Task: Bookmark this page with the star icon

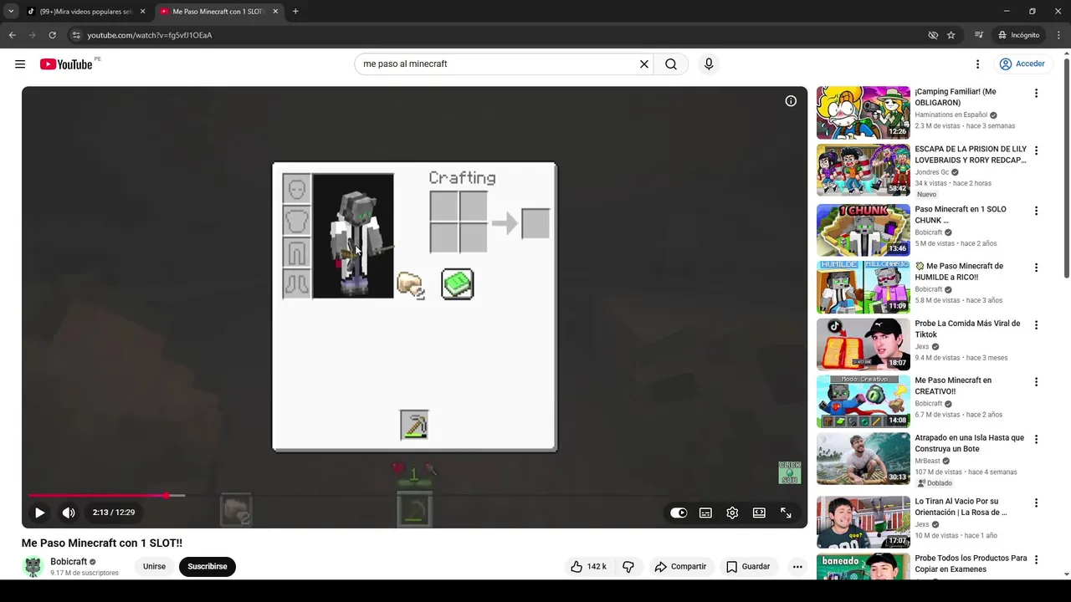Action: 951,35
